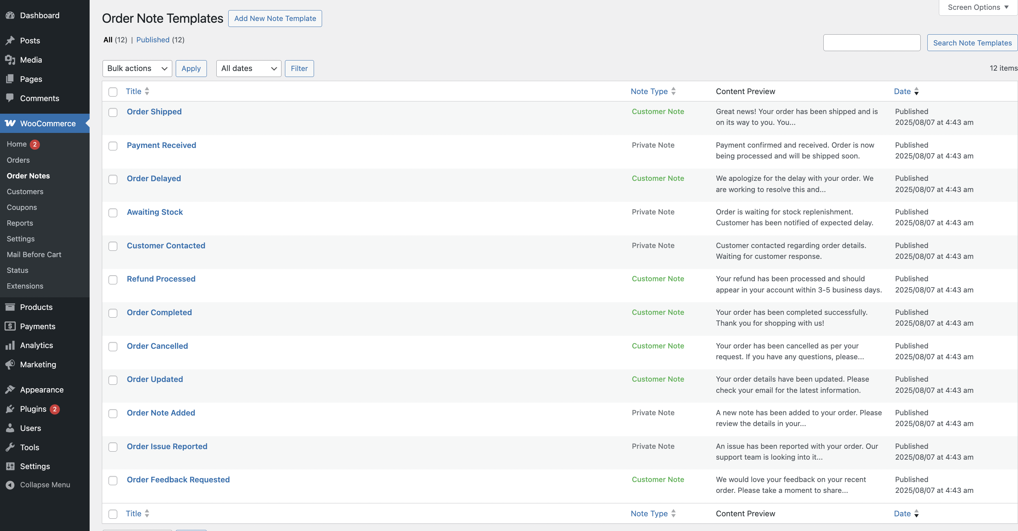
Task: Expand the Screen Options panel
Action: pyautogui.click(x=977, y=7)
